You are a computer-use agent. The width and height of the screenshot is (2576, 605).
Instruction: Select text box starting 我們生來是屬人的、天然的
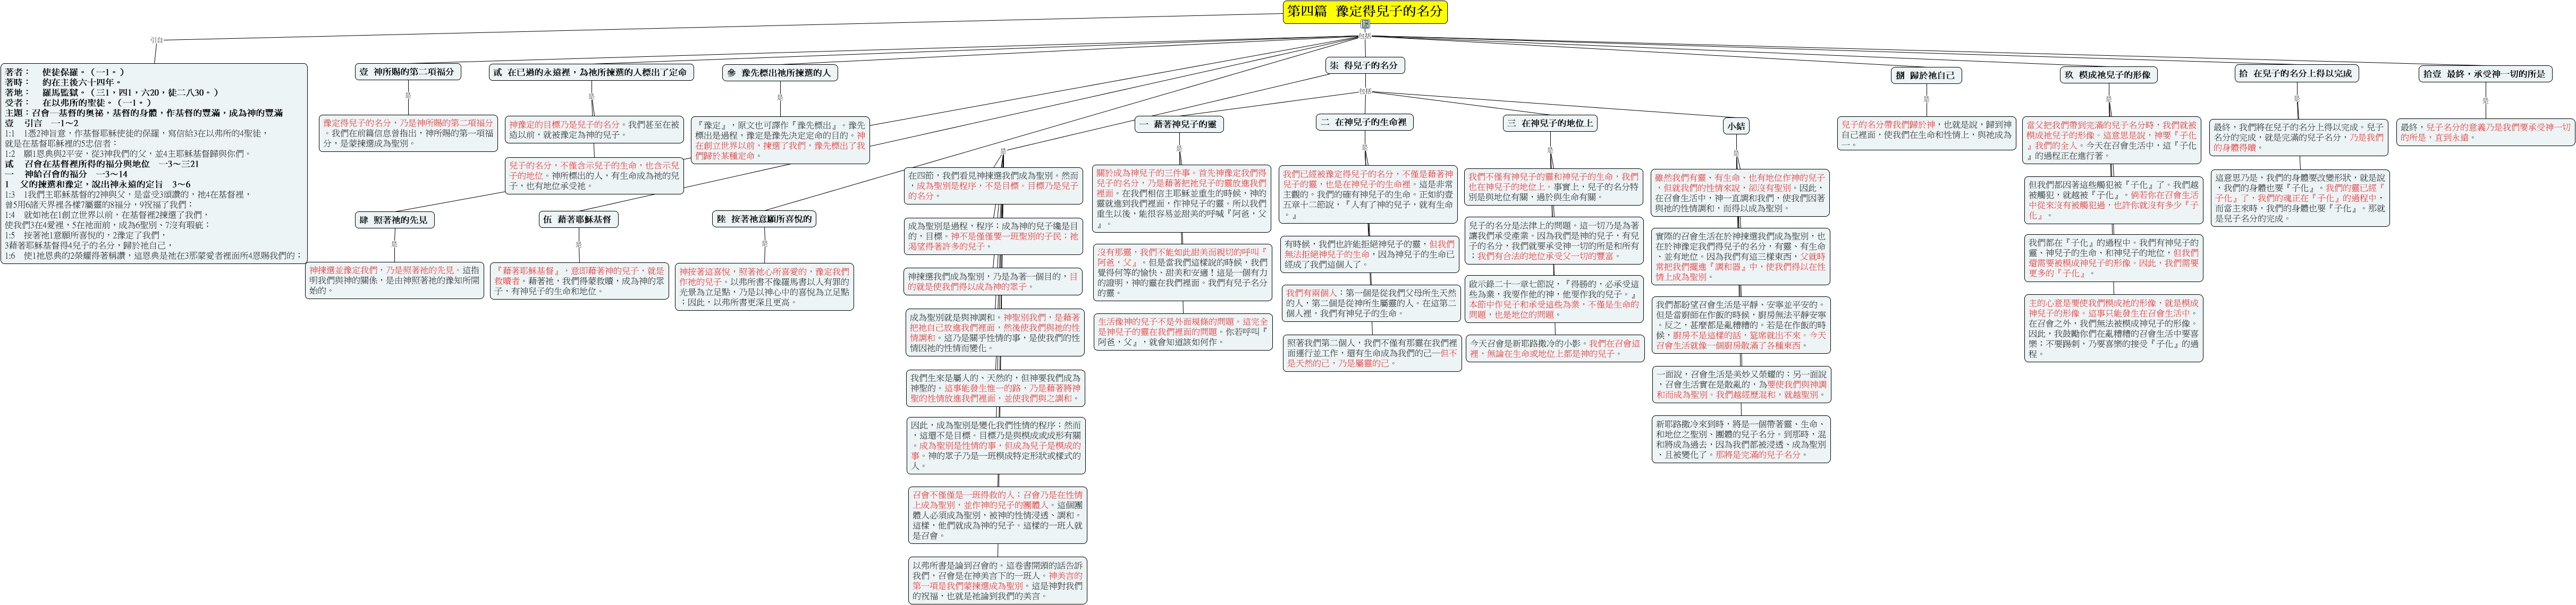(x=996, y=388)
